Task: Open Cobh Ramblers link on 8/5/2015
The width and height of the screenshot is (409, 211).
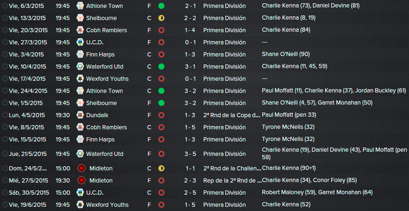Action: (106, 127)
